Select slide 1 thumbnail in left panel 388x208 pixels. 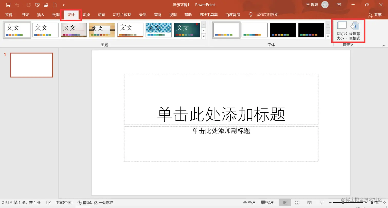tap(32, 65)
